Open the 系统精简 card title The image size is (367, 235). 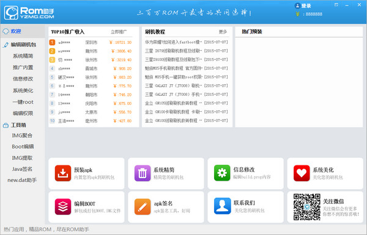(164, 170)
